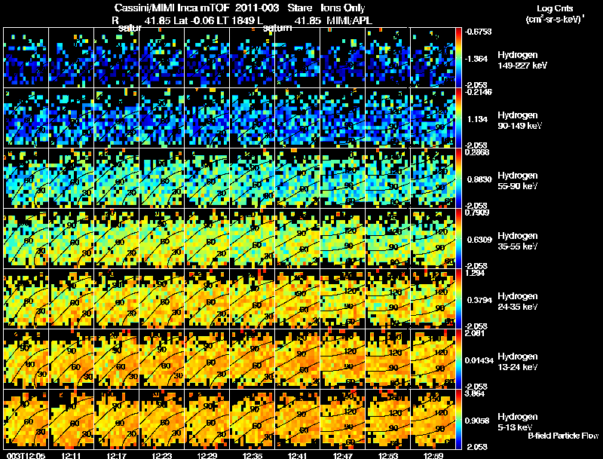This screenshot has width=603, height=459.
Task: Click the Hydrogen 149-227 keV color bar
Action: [458, 58]
